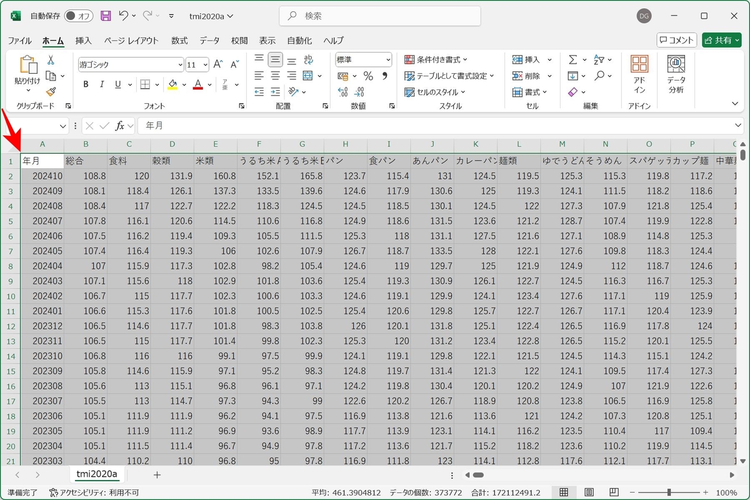Viewport: 750px width, 500px height.
Task: Decrease font size with the small A icon
Action: (235, 64)
